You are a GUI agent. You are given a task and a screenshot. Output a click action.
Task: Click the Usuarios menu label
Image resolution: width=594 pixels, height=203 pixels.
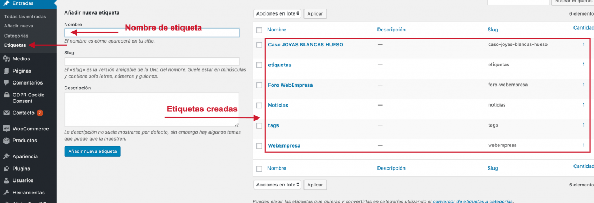point(23,180)
